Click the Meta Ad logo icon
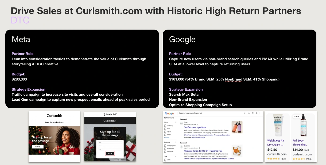Screen dimensions: 326x165 pyautogui.click(x=105, y=114)
